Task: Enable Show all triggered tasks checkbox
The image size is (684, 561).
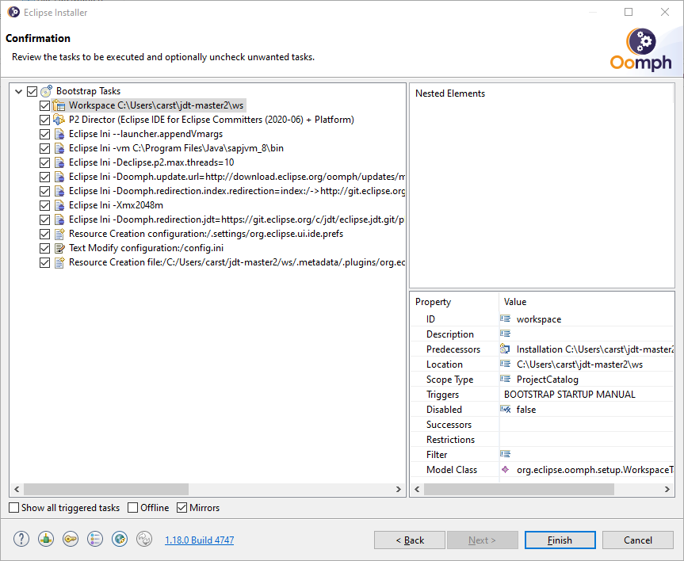Action: point(14,507)
